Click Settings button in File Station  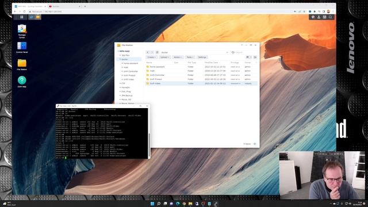point(202,57)
